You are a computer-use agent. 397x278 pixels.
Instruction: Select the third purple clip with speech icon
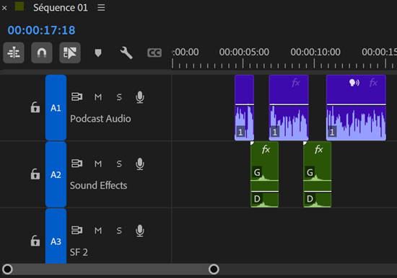pos(357,107)
